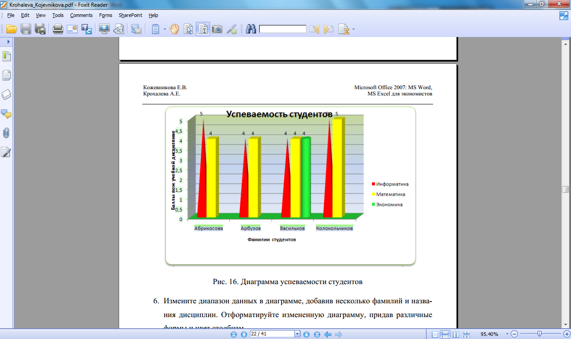This screenshot has width=571, height=339.
Task: Choose the Select Annotation arrow tool
Action: pyautogui.click(x=188, y=29)
